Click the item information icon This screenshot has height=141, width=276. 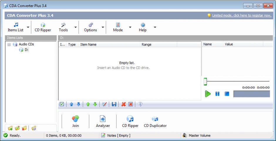pyautogui.click(x=140, y=104)
